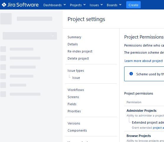The image size is (164, 142).
Task: Open Issue types settings
Action: pos(76,71)
